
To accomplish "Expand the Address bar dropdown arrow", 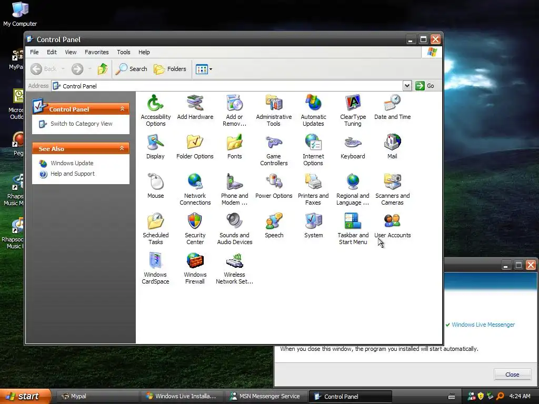I will [x=407, y=86].
